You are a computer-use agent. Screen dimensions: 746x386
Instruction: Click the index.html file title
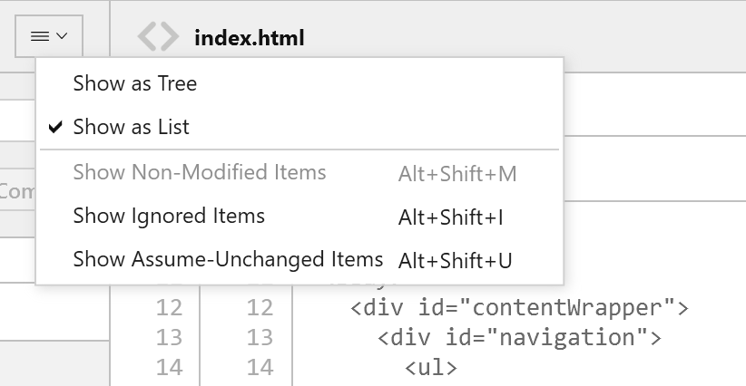[249, 38]
